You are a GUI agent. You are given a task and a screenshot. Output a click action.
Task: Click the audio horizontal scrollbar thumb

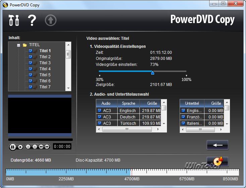tap(127, 129)
